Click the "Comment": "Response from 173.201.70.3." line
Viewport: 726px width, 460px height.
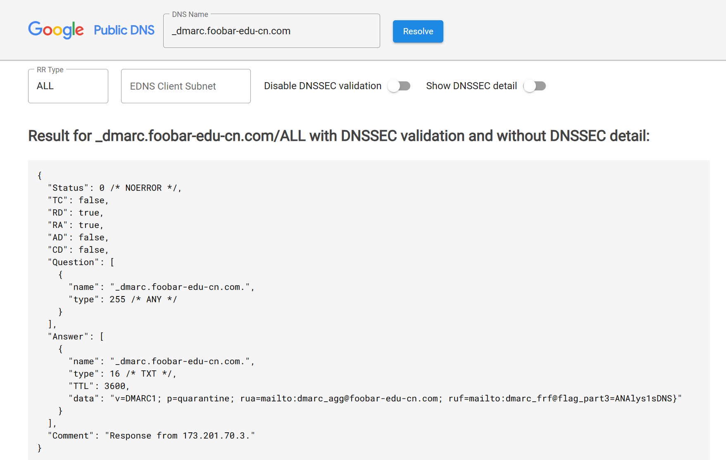tap(152, 436)
